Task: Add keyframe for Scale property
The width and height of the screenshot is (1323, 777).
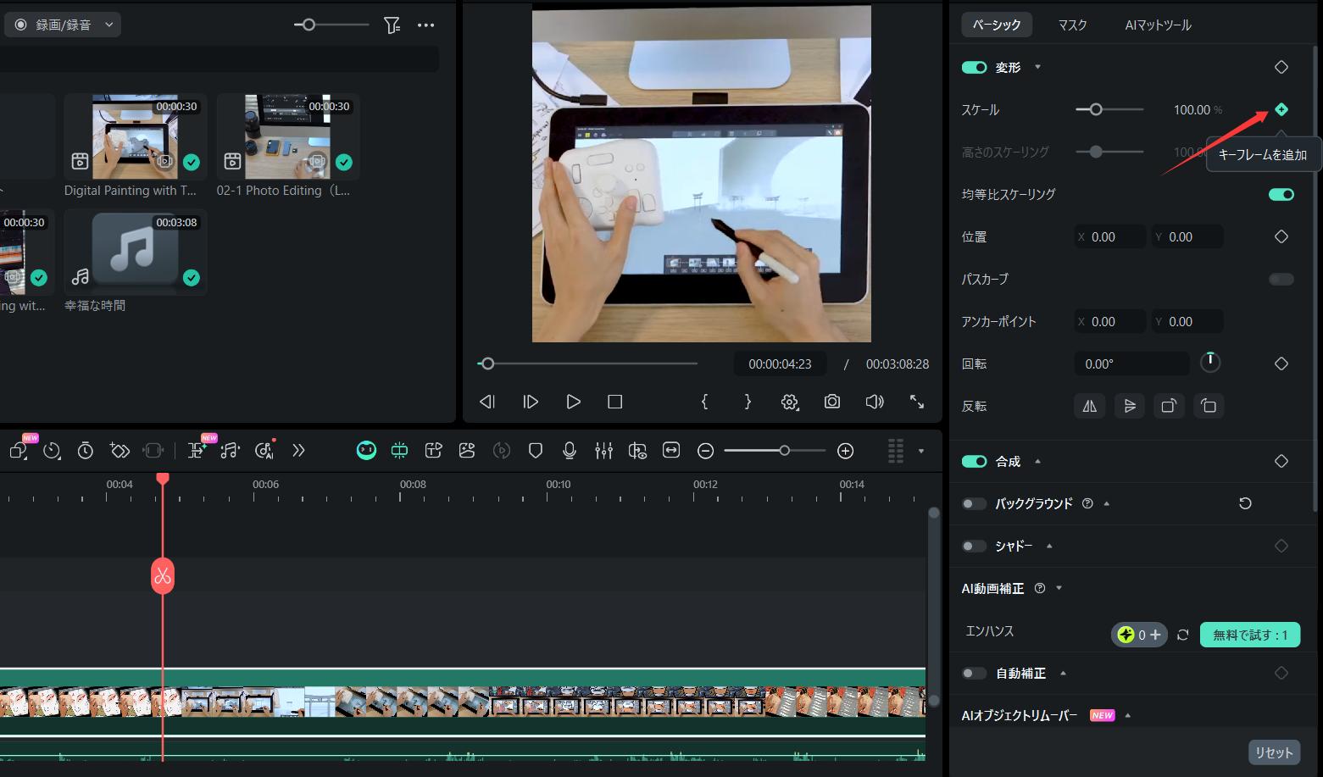Action: tap(1281, 109)
